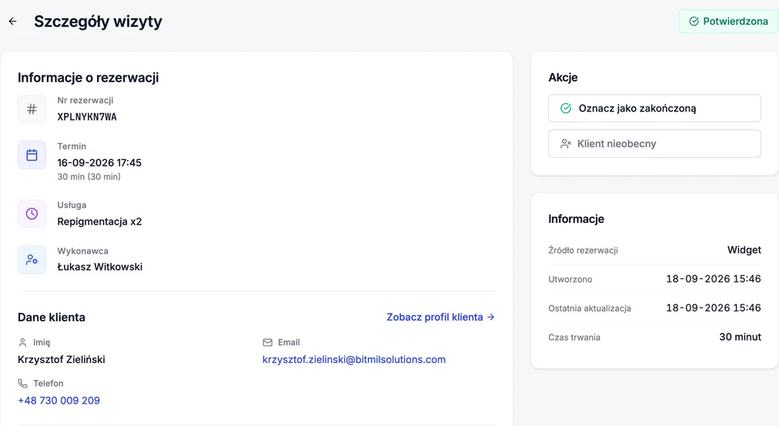Click the Utworzono label
779x426 pixels.
(x=570, y=279)
